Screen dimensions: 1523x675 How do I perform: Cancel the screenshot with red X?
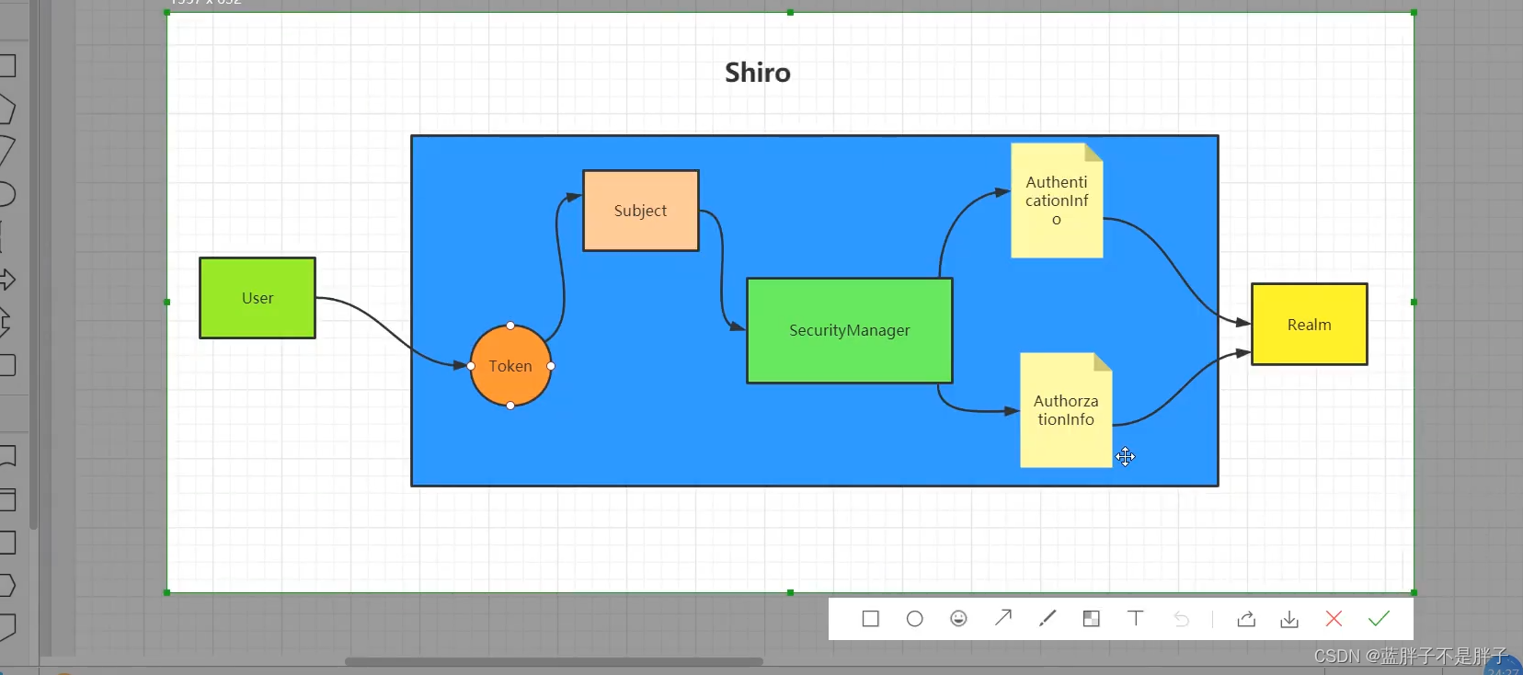1334,619
